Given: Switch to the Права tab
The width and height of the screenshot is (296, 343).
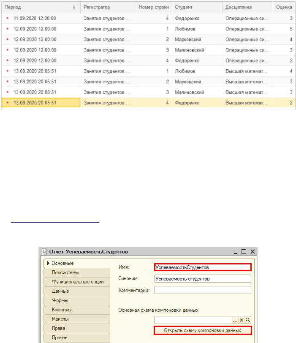Looking at the screenshot, I should click(x=76, y=328).
